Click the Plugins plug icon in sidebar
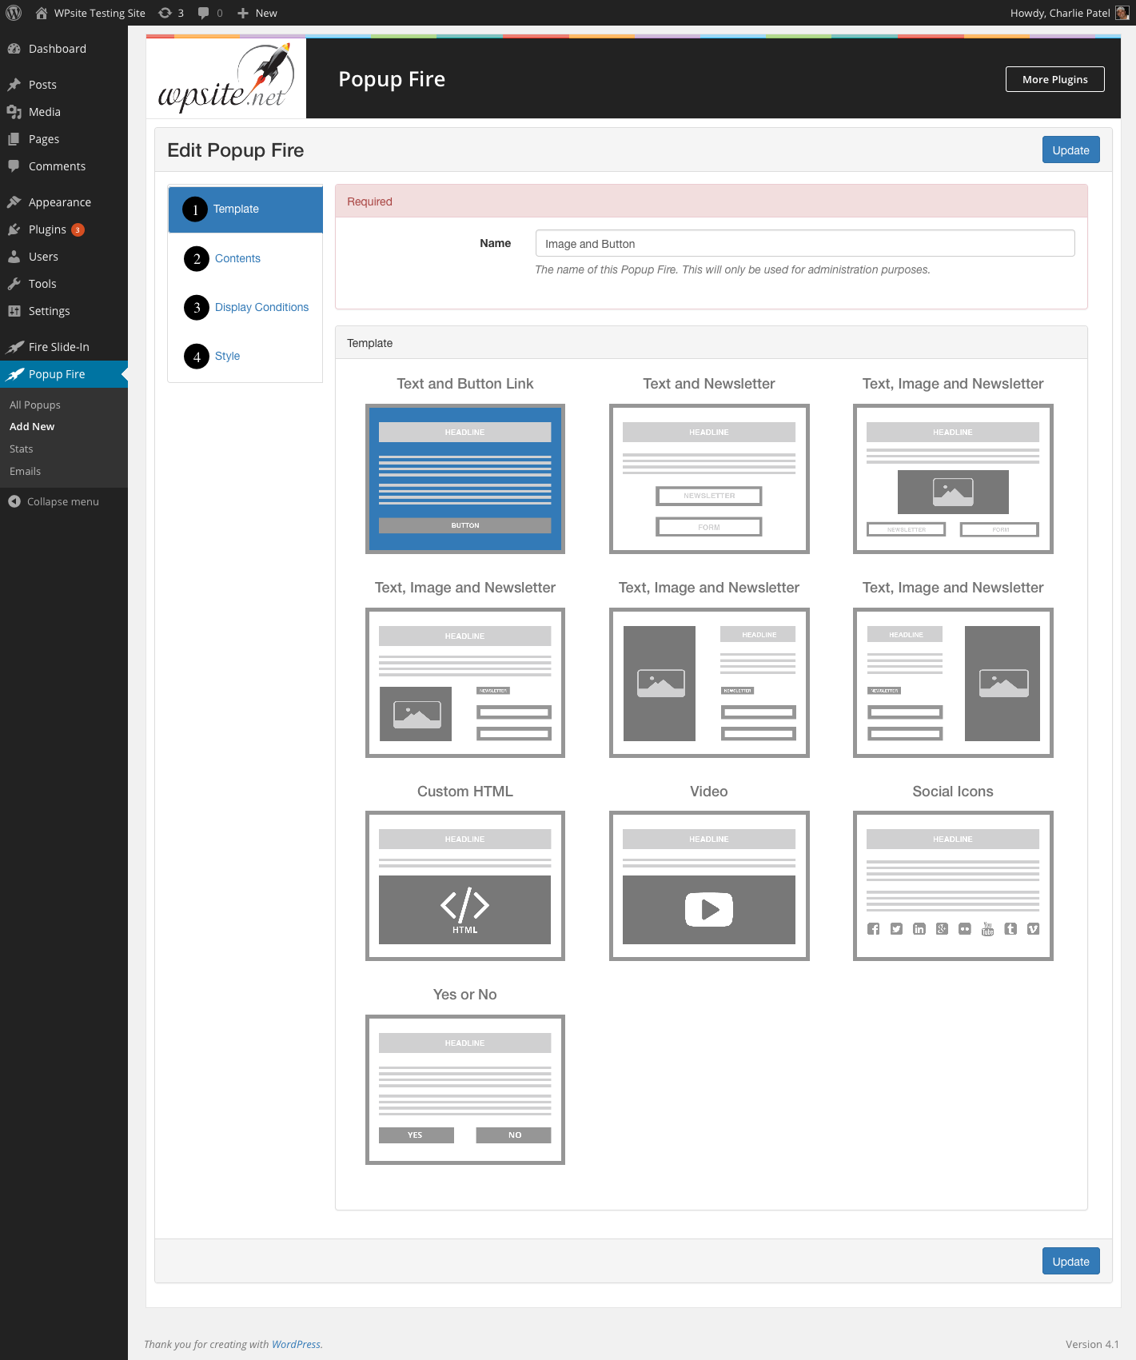Viewport: 1136px width, 1360px height. pos(14,229)
